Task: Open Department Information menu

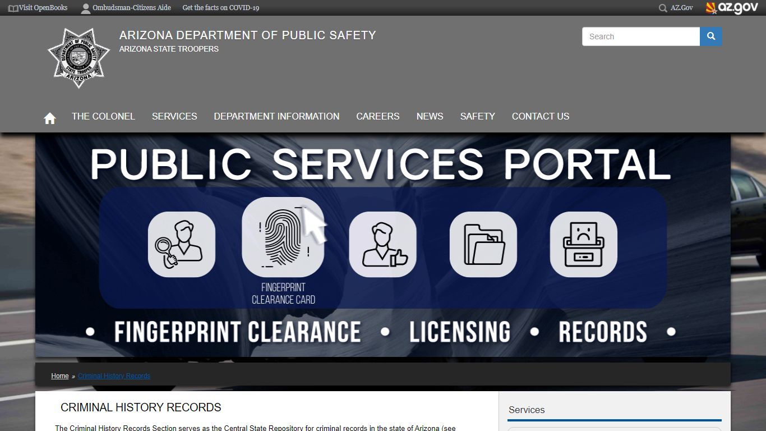Action: point(276,116)
